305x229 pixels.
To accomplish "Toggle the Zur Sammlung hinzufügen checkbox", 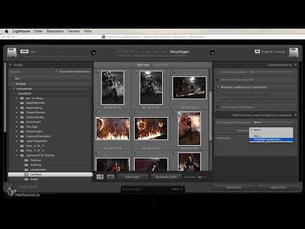I will pyautogui.click(x=217, y=107).
